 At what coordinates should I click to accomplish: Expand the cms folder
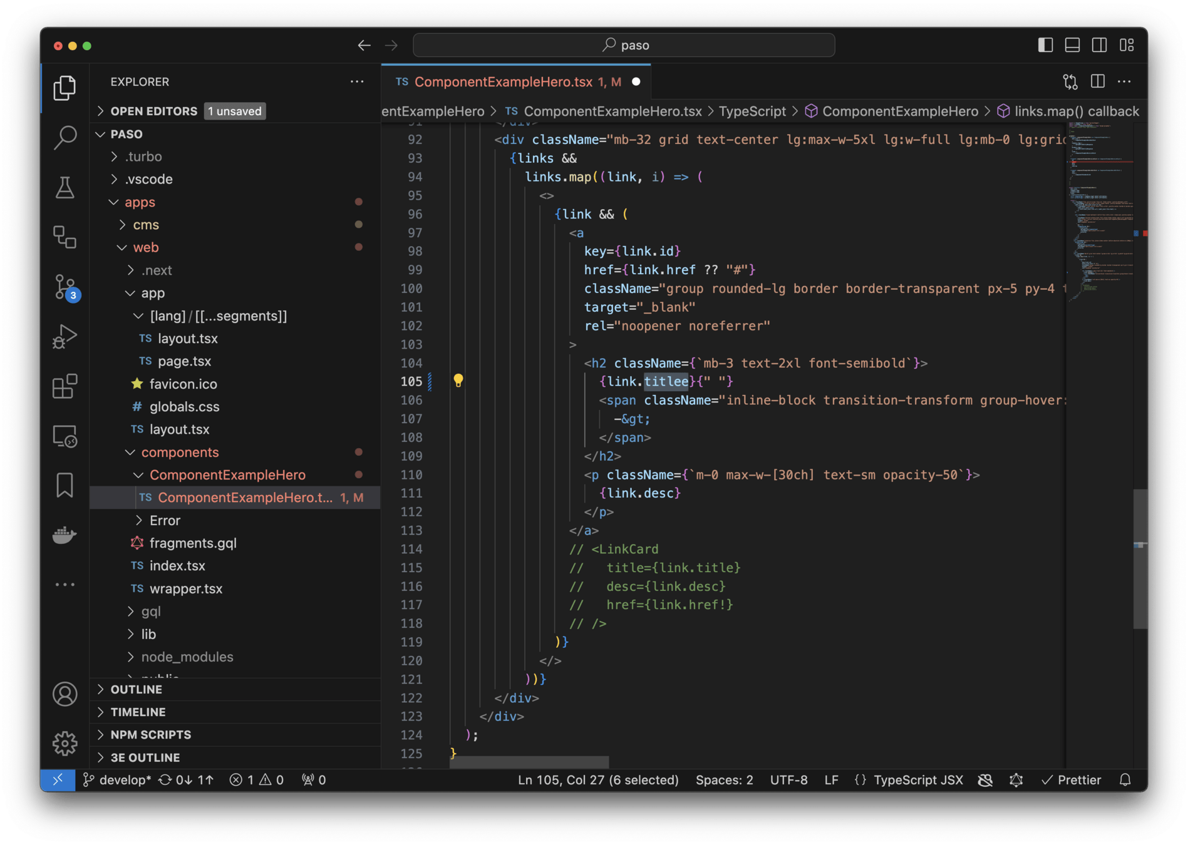[x=146, y=225]
